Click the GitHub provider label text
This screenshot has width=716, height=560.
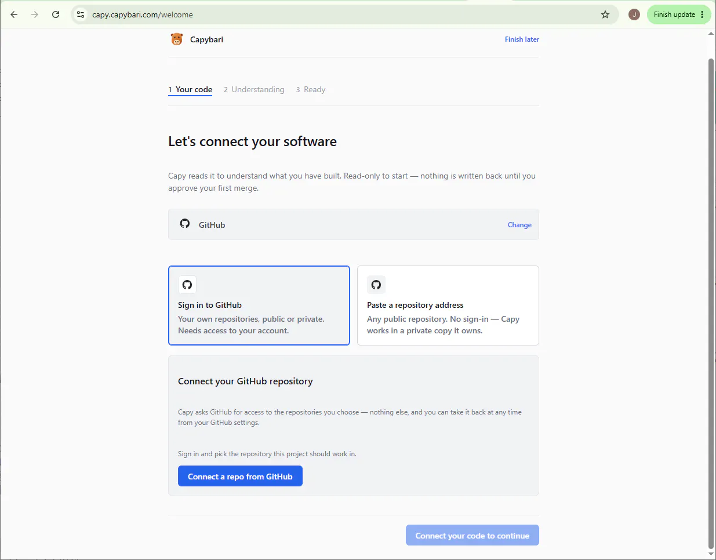point(212,225)
